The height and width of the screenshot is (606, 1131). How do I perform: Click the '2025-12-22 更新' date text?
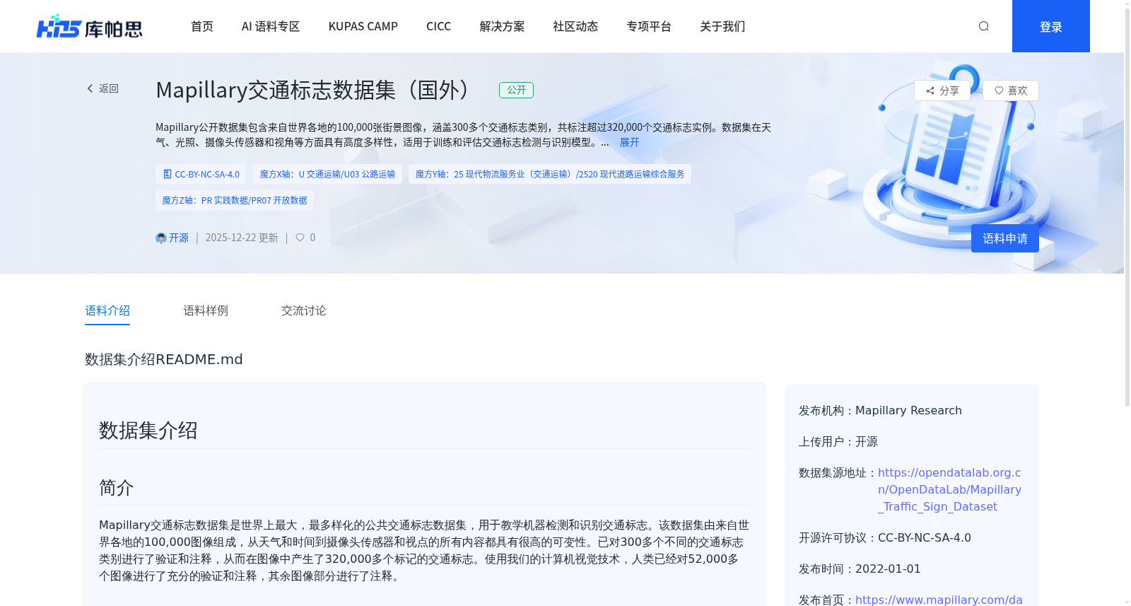(242, 238)
